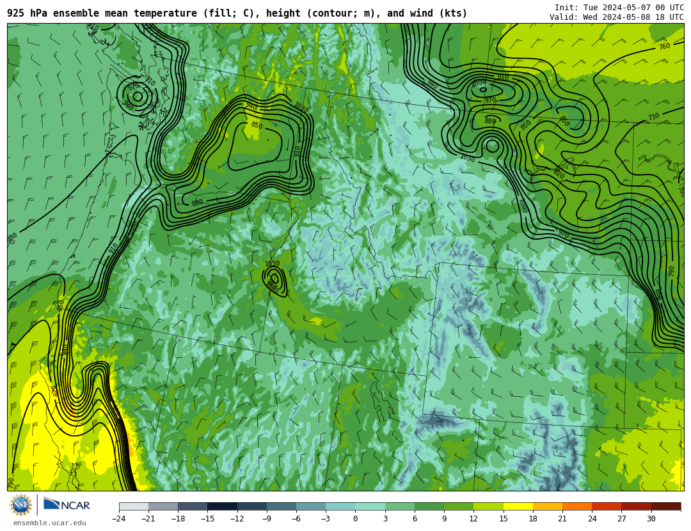
Task: Click the 9 colorbar tick label
Action: click(x=444, y=519)
